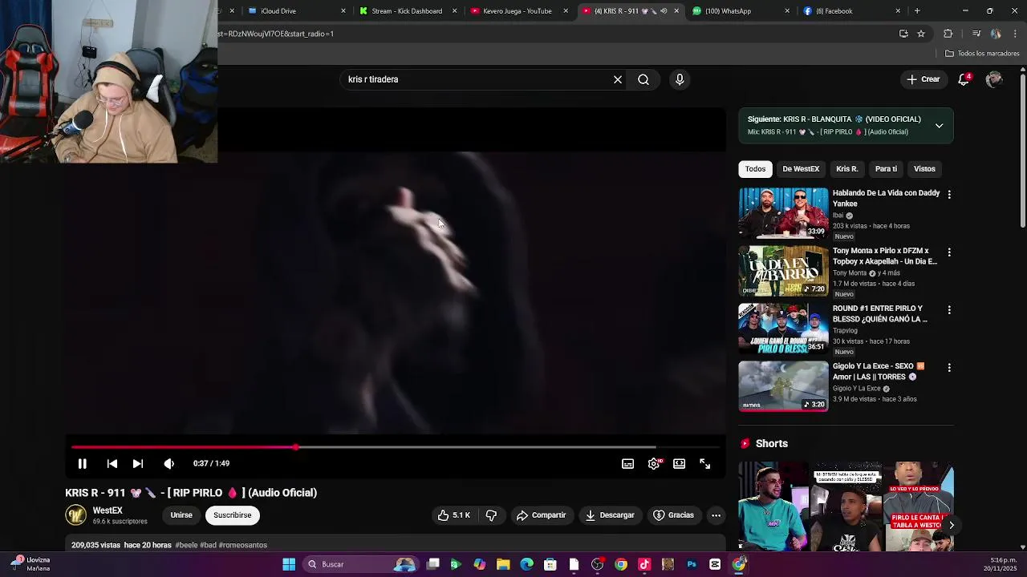1027x577 pixels.
Task: Open Todos los marcadores folder
Action: [982, 54]
